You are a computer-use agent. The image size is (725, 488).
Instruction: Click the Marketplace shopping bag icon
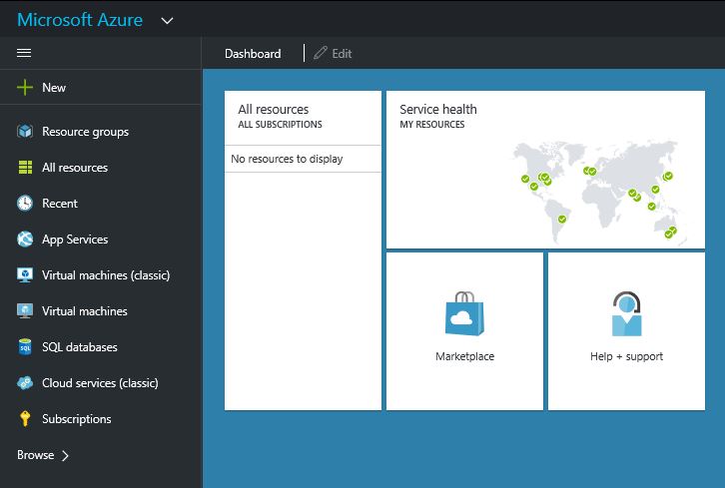point(464,313)
